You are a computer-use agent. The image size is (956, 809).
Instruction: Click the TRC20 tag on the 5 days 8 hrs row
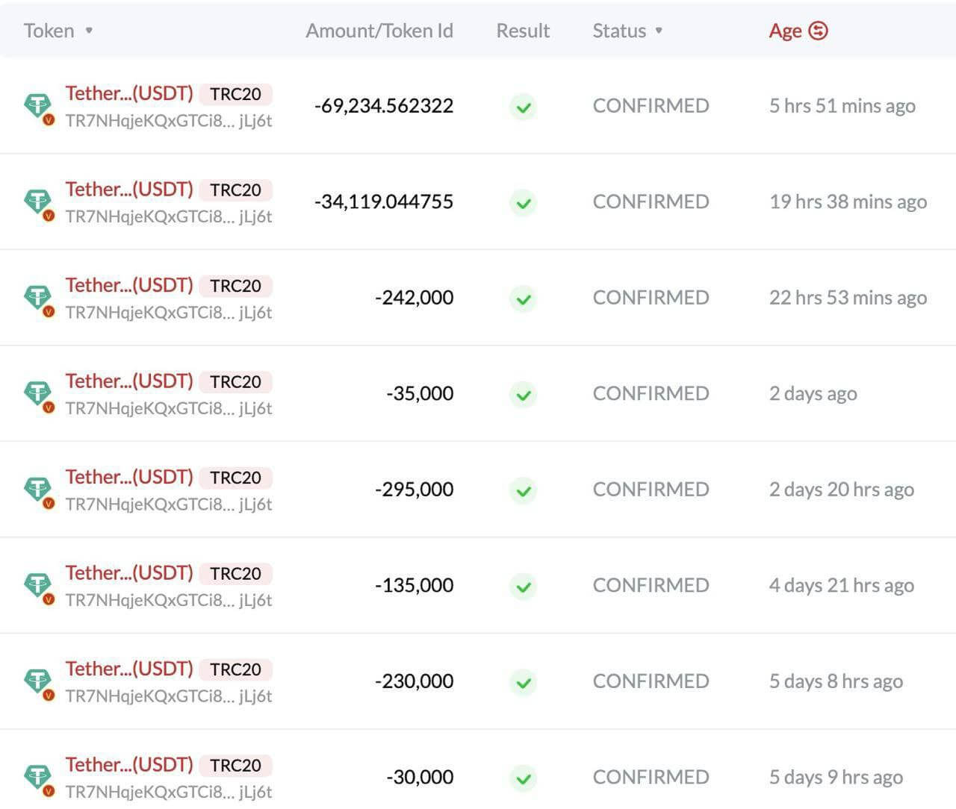tap(236, 669)
